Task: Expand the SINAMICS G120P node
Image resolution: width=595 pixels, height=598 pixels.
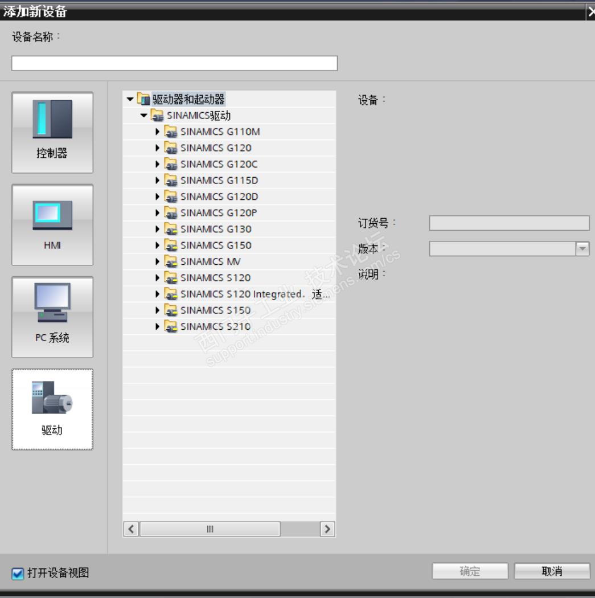Action: click(x=157, y=212)
